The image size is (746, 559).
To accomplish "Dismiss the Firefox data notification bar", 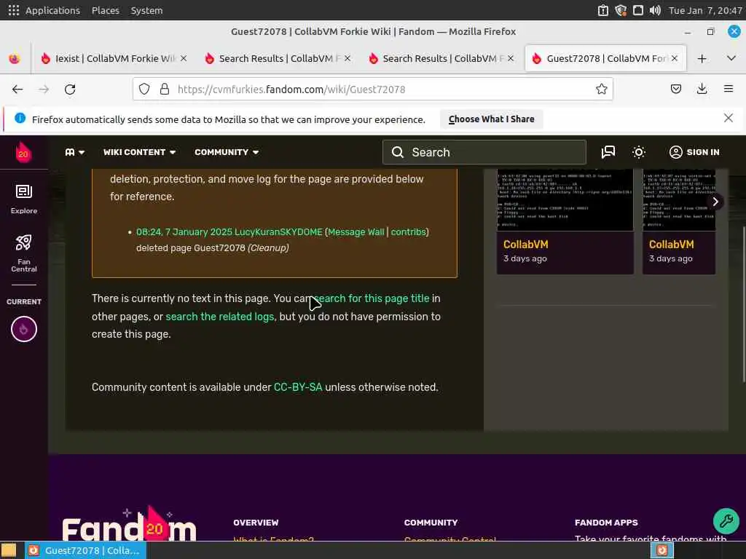I will point(729,118).
